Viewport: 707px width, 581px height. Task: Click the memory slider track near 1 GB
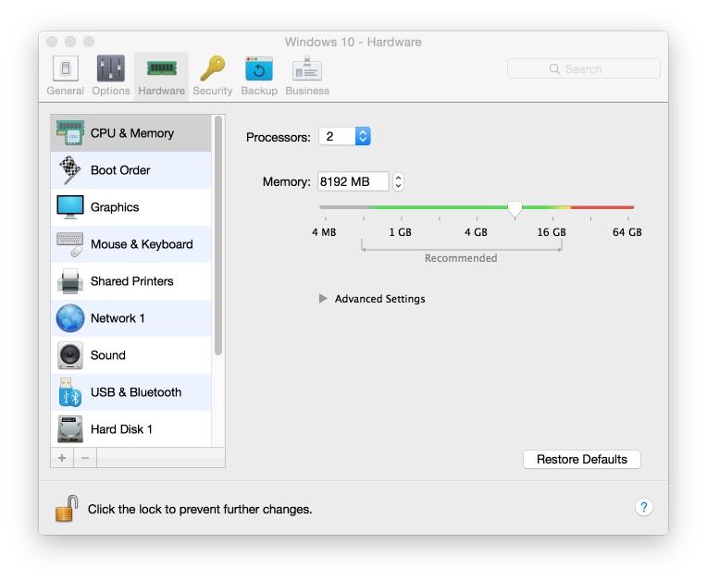coord(401,207)
